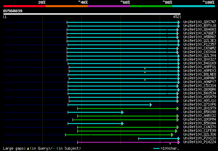Click the UniRef100_Q9S7N7 hit label
This screenshot has height=151, width=218.
[200, 22]
